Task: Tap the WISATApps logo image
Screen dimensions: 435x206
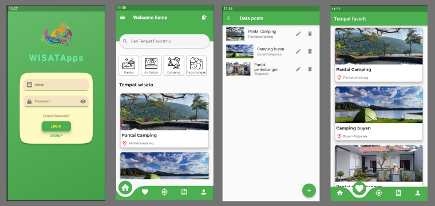Action: 57,35
